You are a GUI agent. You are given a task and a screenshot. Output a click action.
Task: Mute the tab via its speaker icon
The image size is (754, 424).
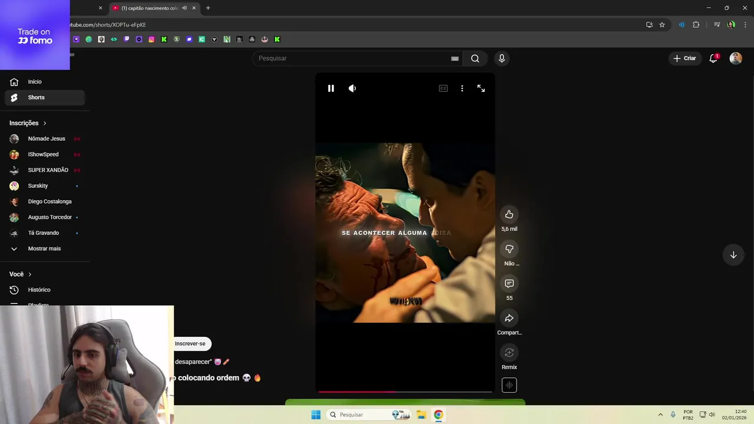pos(184,8)
